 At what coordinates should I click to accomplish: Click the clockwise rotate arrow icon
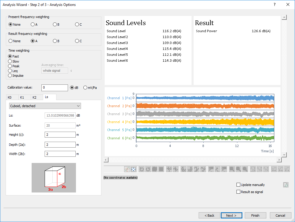point(142,169)
